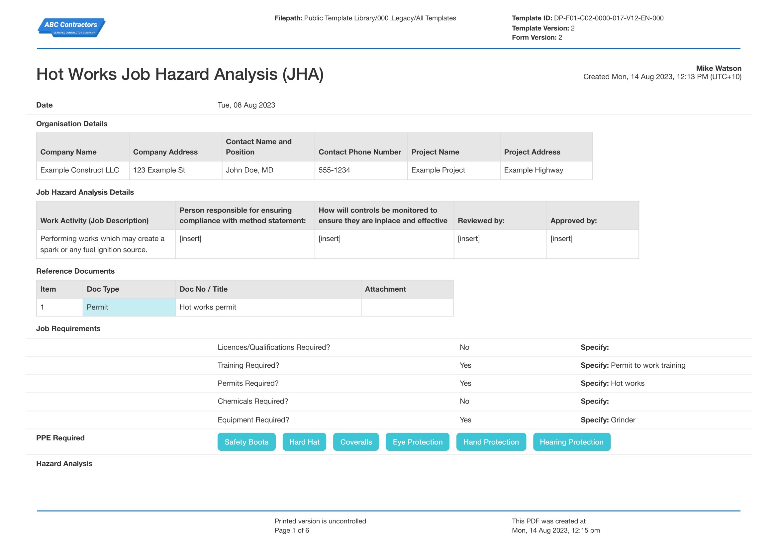The width and height of the screenshot is (777, 549).
Task: Click the empty Attachment cell
Action: point(407,307)
